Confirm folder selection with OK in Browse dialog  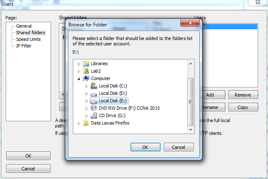tap(145, 147)
